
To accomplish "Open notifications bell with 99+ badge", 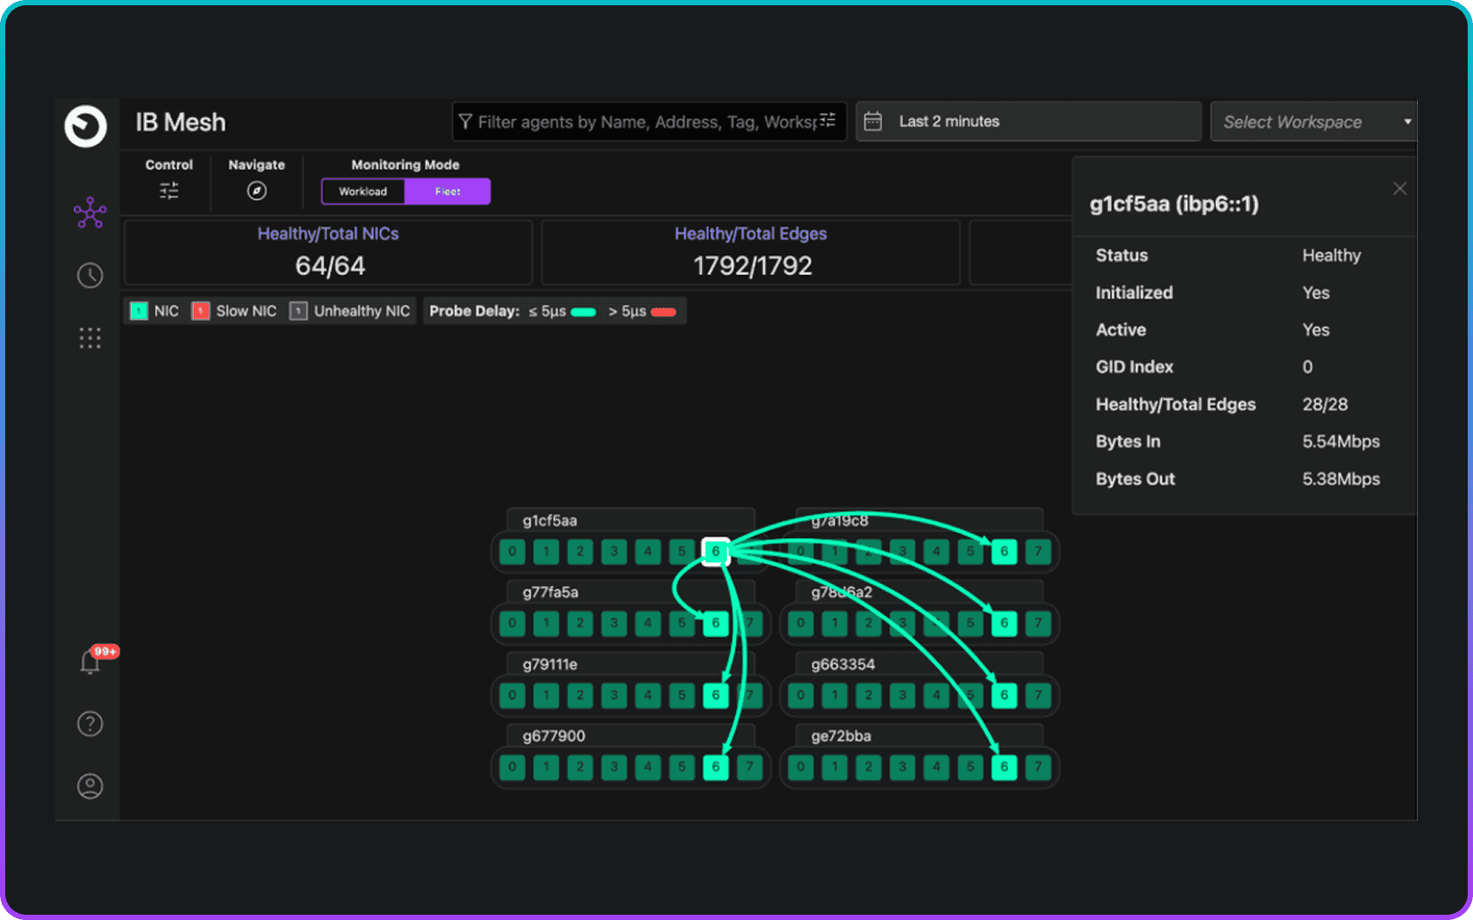I will coord(91,661).
